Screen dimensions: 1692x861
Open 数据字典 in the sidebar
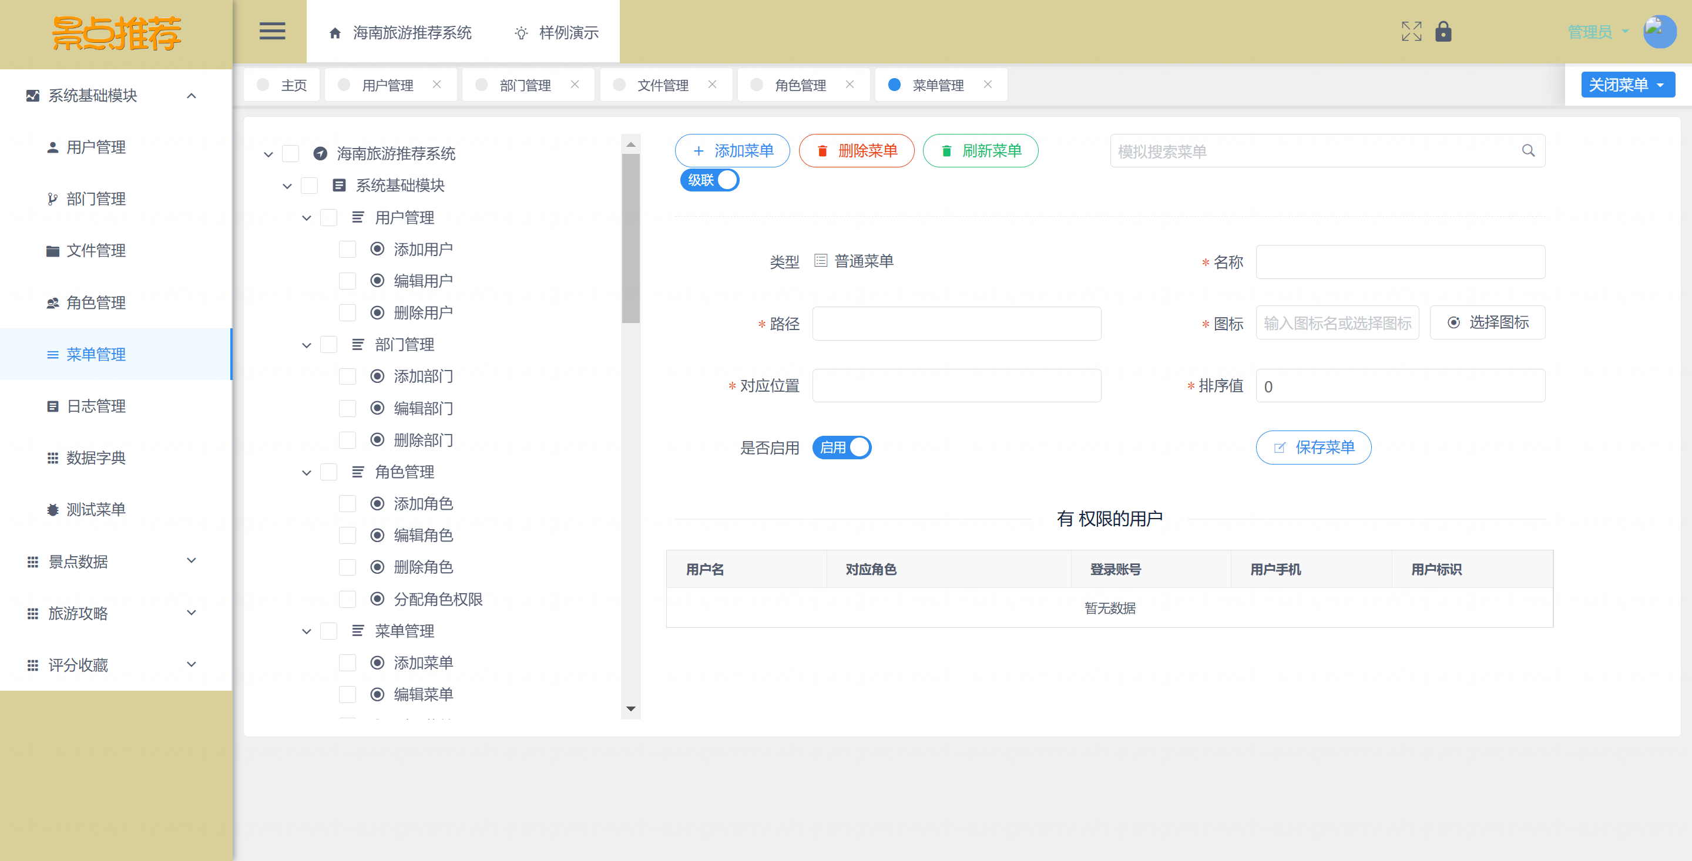pos(96,458)
